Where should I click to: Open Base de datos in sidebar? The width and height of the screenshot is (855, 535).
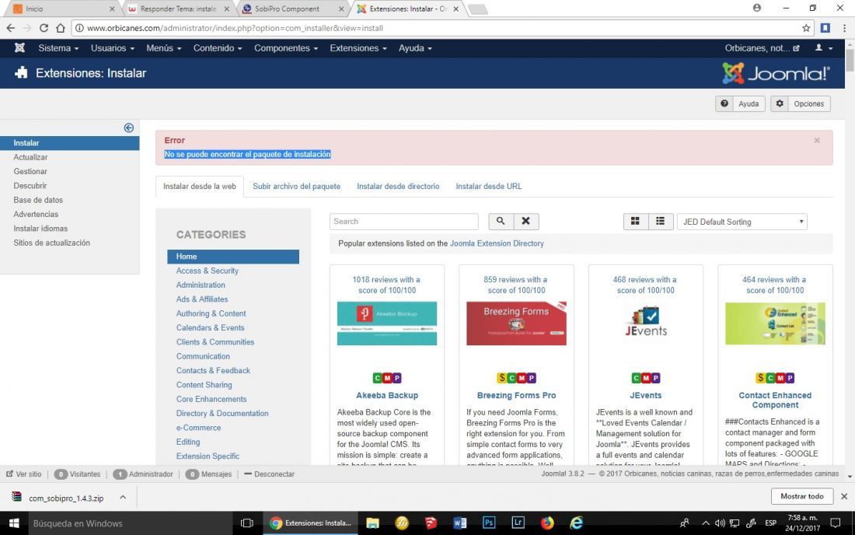click(38, 200)
